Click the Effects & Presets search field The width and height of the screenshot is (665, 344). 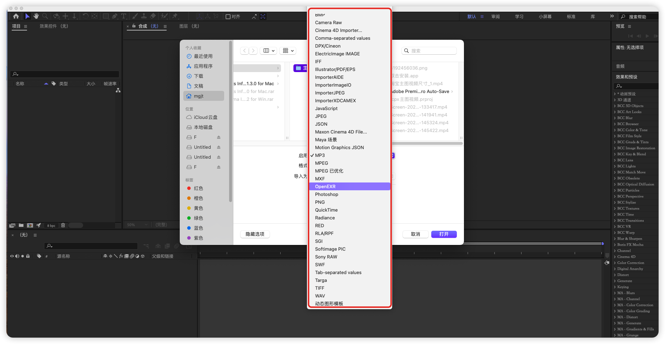636,86
